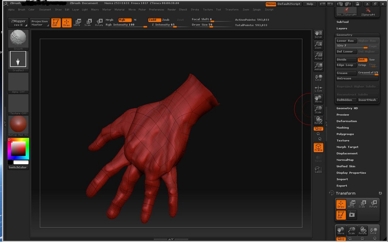Activate the L.Sym local symmetry icon
Screen dimensions: 388x242
click(318, 89)
